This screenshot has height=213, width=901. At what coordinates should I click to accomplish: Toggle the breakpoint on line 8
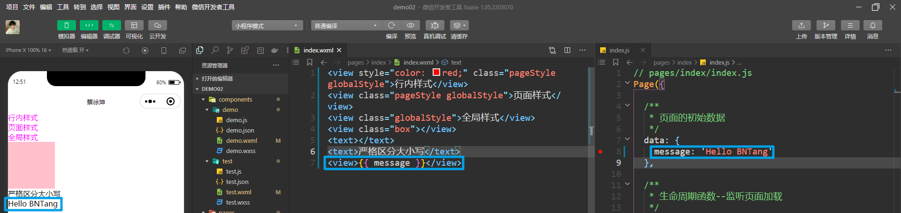(601, 152)
